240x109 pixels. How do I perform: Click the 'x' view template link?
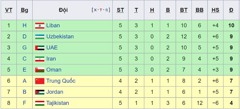pos(95,10)
